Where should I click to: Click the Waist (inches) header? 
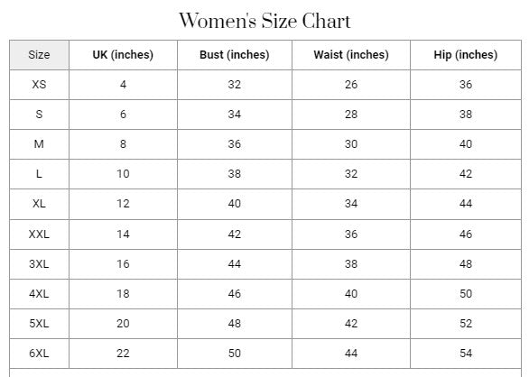click(351, 55)
